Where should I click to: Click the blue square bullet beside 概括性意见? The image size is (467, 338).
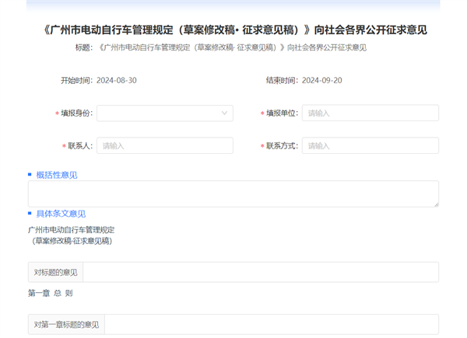(30, 175)
